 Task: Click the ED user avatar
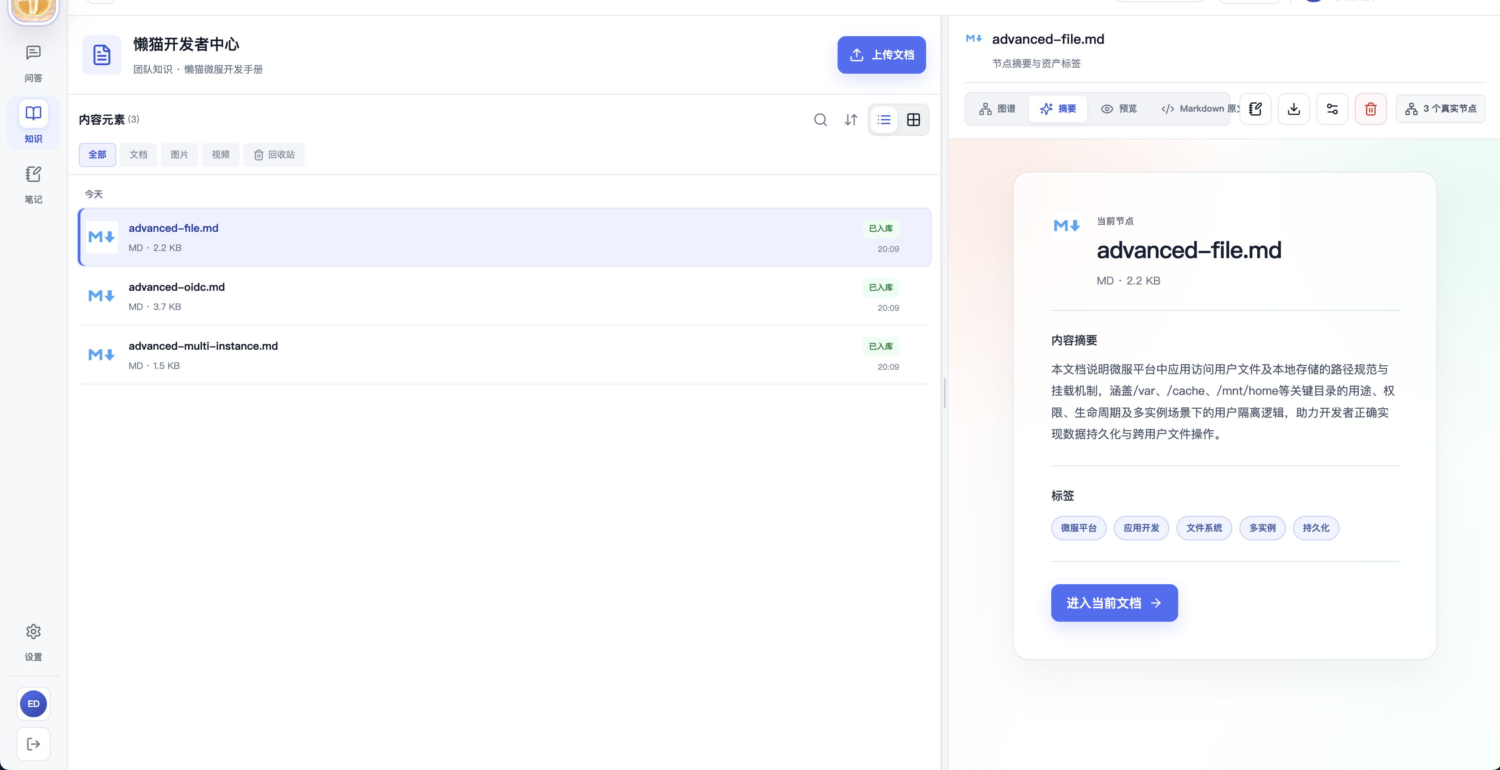pyautogui.click(x=33, y=703)
